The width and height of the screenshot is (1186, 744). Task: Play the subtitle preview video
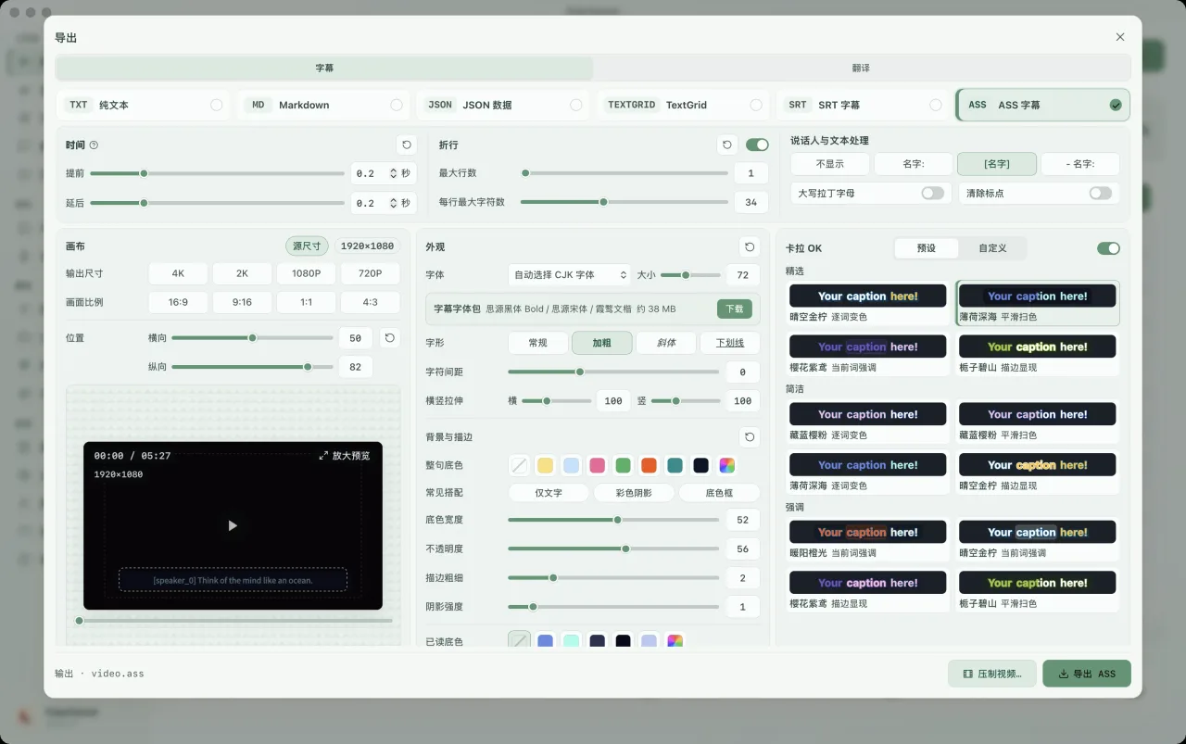[x=233, y=525]
